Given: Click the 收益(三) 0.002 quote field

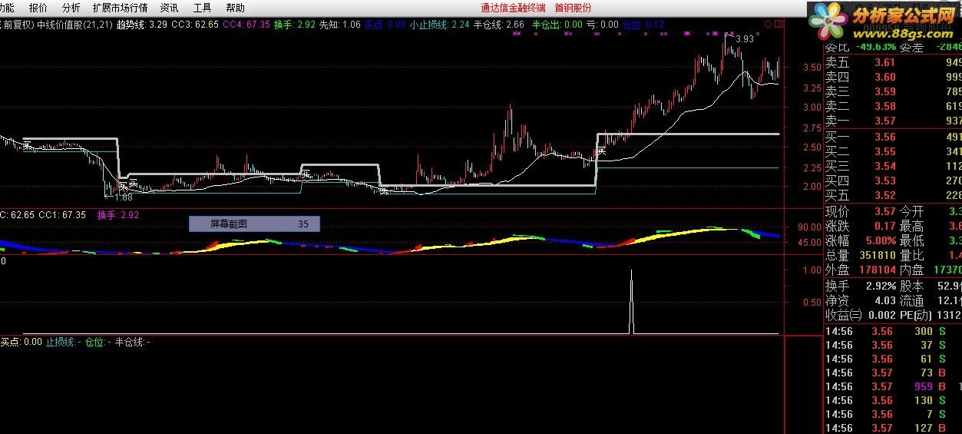Looking at the screenshot, I should click(860, 315).
